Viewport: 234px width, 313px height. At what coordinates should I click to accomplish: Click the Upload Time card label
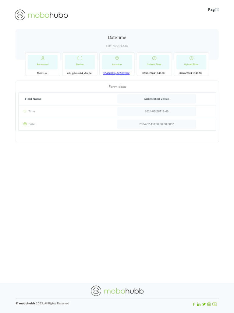tap(191, 64)
